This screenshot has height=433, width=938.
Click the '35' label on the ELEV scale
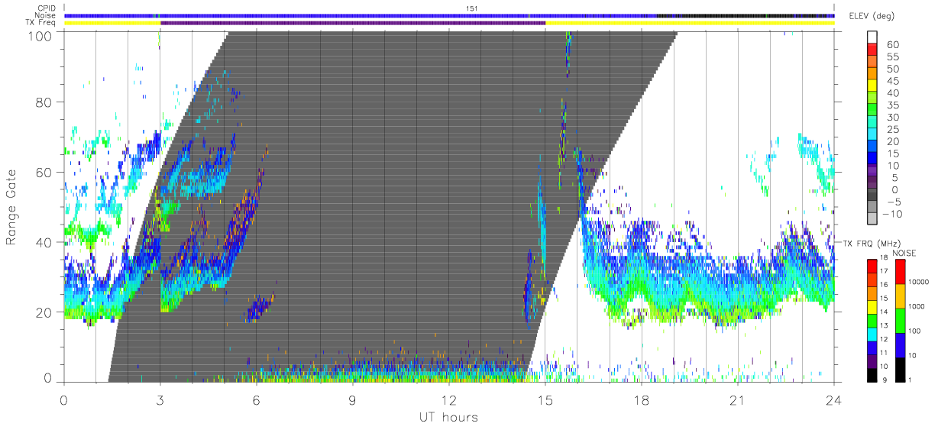(x=894, y=105)
